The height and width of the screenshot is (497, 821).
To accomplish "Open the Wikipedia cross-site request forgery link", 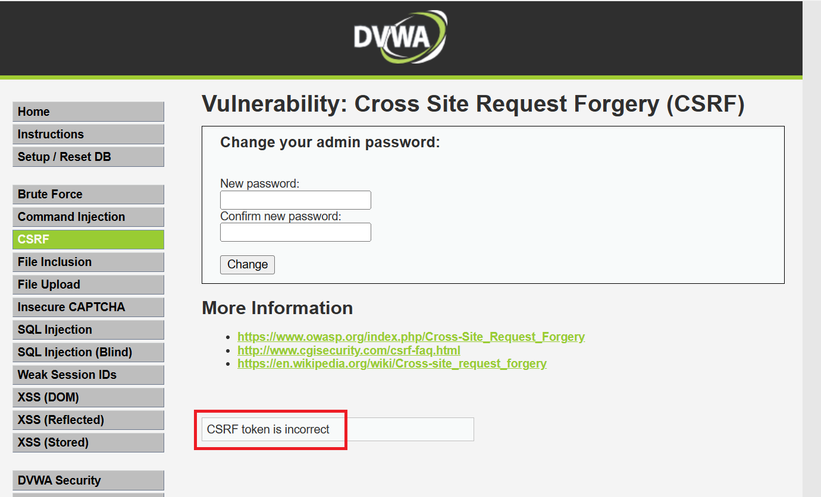I will click(x=391, y=363).
